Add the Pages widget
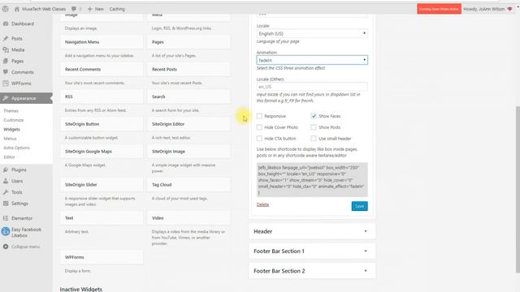Screen dimensions: 520x292 click(x=188, y=42)
